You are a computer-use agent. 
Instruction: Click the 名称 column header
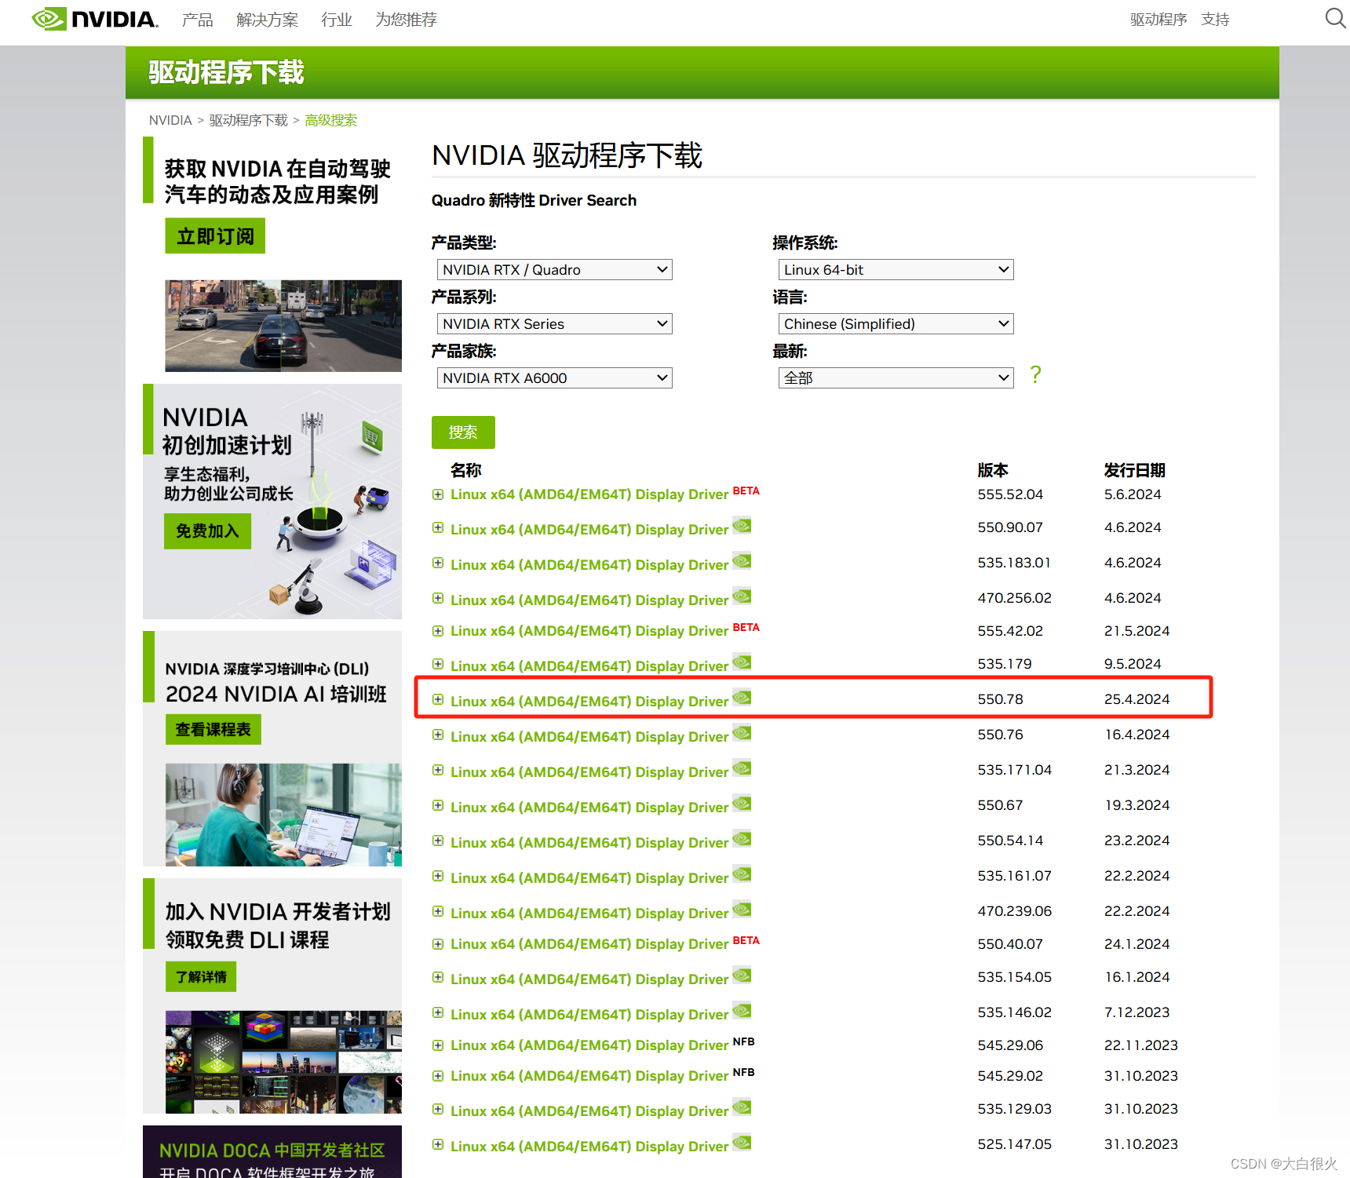click(465, 470)
